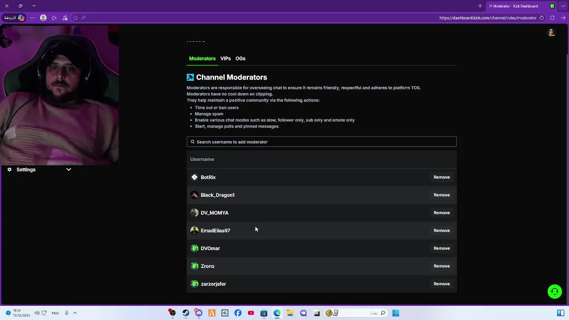Click the Zrono username text
The width and height of the screenshot is (569, 320).
(x=208, y=266)
